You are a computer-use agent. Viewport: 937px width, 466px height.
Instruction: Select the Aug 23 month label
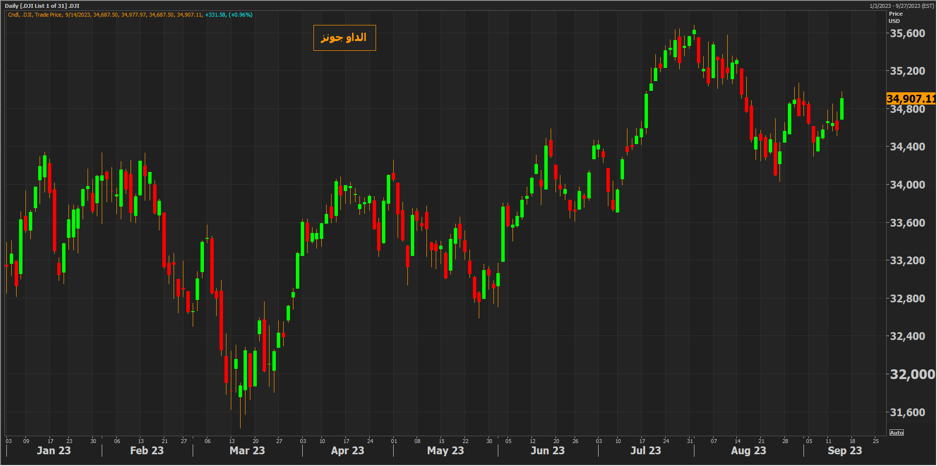pyautogui.click(x=748, y=450)
